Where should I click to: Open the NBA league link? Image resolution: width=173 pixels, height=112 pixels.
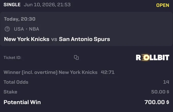(x=34, y=29)
